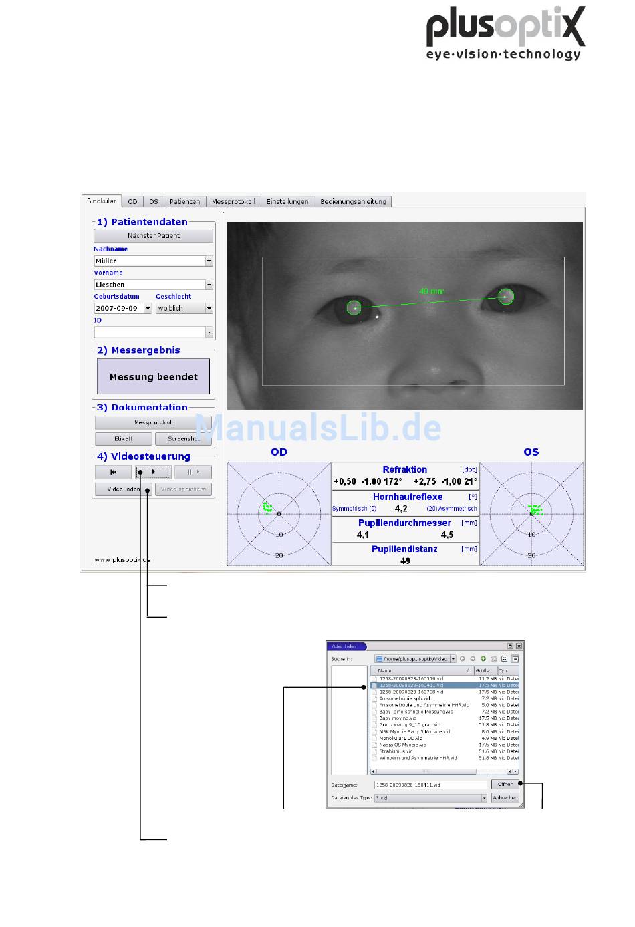Create new folder in file dialog

493,659
